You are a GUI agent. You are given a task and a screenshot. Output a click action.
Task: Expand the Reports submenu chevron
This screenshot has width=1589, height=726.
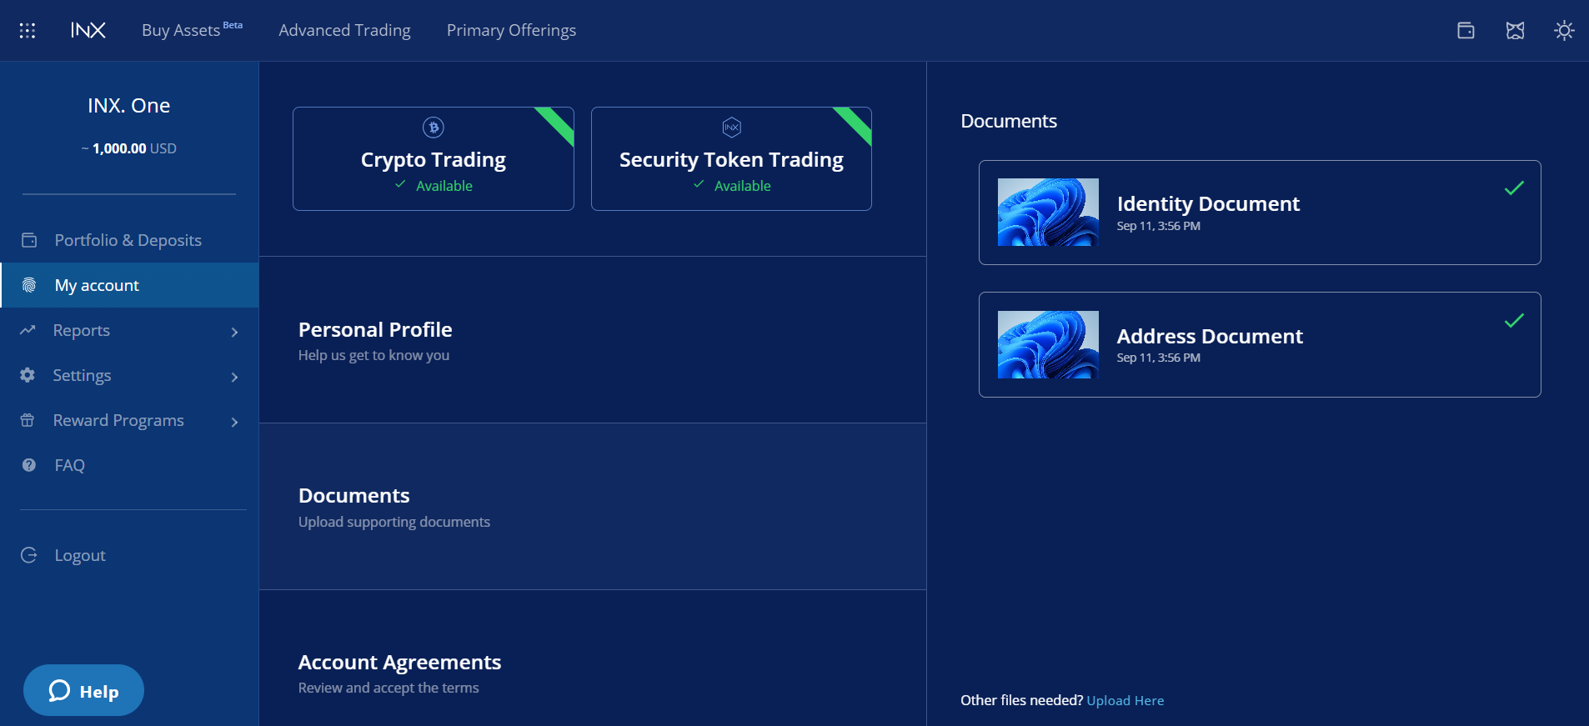235,332
